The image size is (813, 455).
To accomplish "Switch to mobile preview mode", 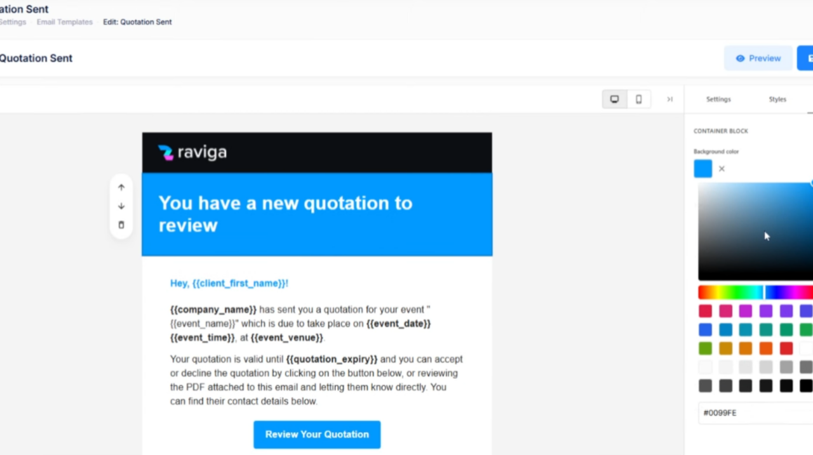I will pyautogui.click(x=638, y=99).
